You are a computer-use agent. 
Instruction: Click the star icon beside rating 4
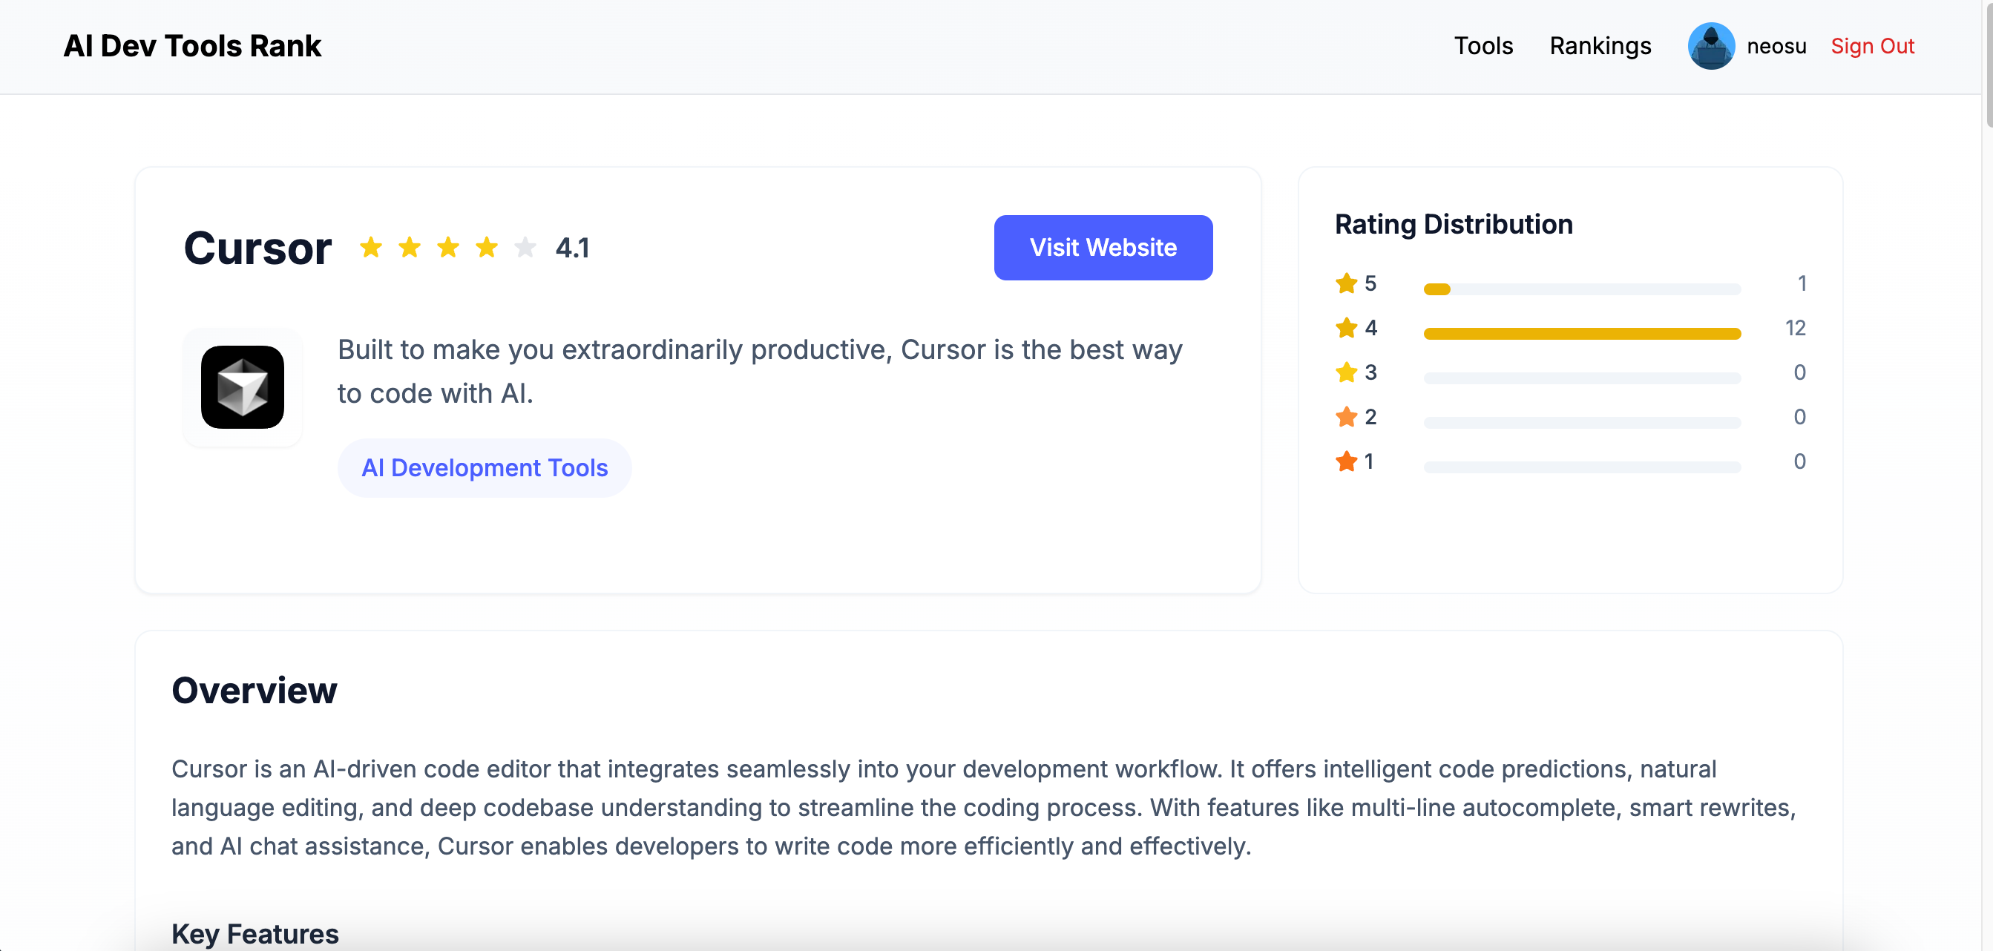(1346, 328)
